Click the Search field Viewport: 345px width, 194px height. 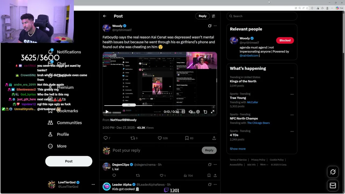point(262,16)
